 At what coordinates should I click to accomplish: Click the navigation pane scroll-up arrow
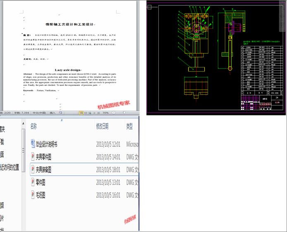point(23,124)
